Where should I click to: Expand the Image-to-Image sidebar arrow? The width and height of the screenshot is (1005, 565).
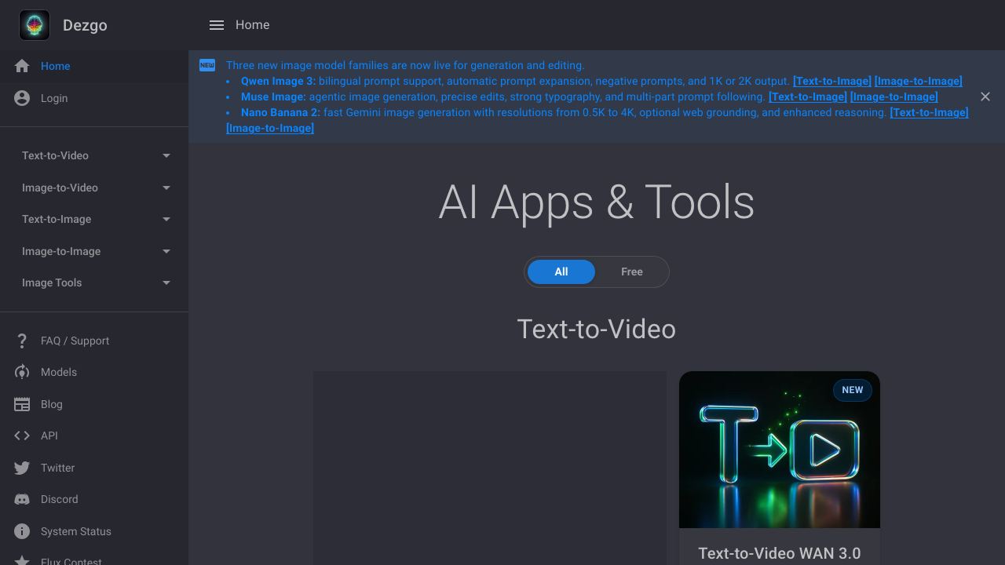[x=166, y=251]
